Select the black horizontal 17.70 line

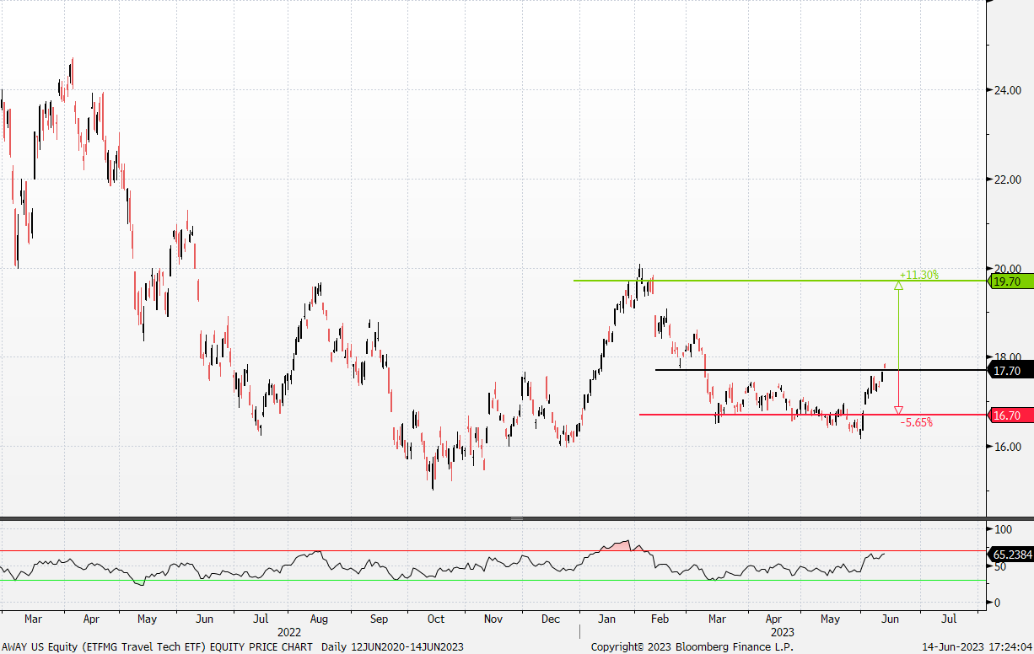(820, 370)
